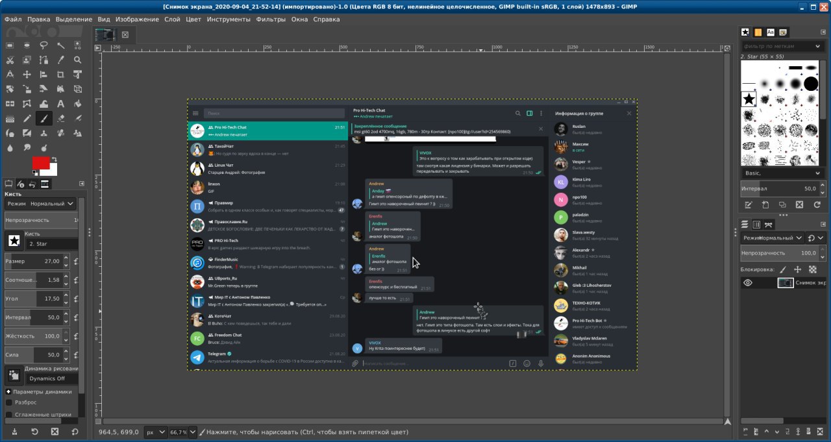Screen dimensions: 831x442
Task: Click the brush preview star button under Кисть
Action: pos(13,241)
